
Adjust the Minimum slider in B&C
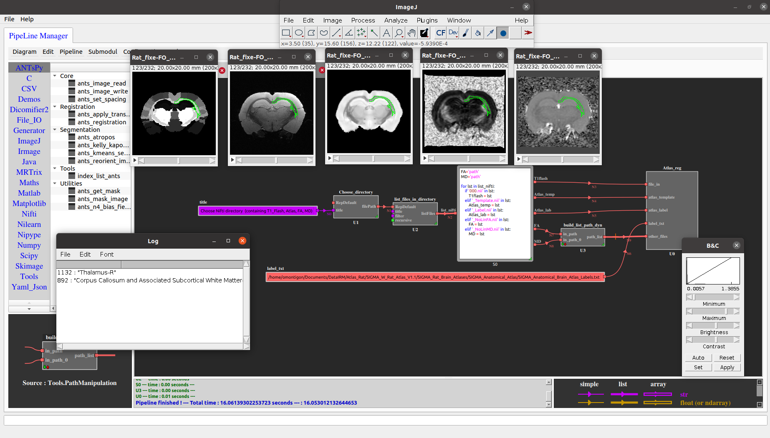[x=713, y=297]
